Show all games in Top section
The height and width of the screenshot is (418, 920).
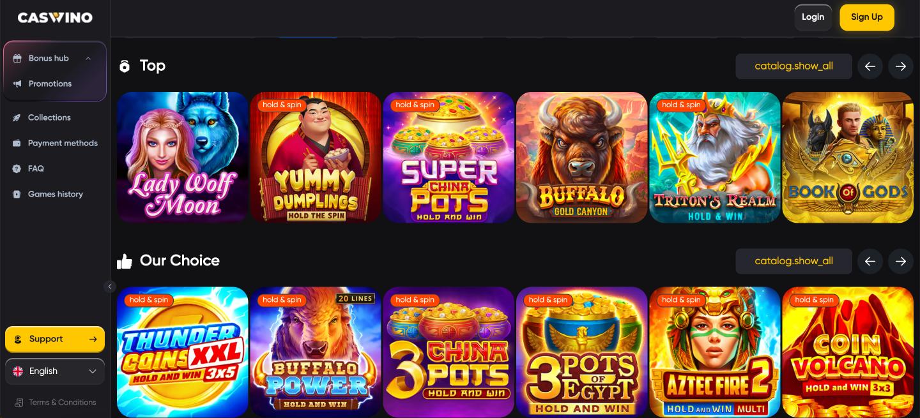[793, 66]
